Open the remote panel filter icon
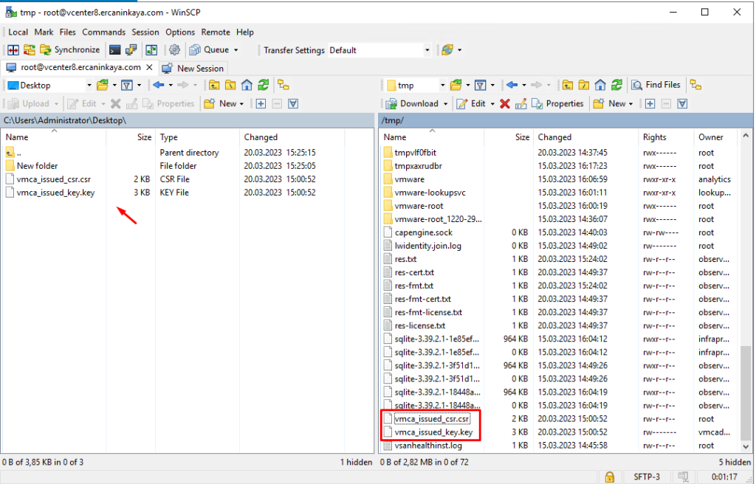The image size is (756, 484). click(x=479, y=85)
